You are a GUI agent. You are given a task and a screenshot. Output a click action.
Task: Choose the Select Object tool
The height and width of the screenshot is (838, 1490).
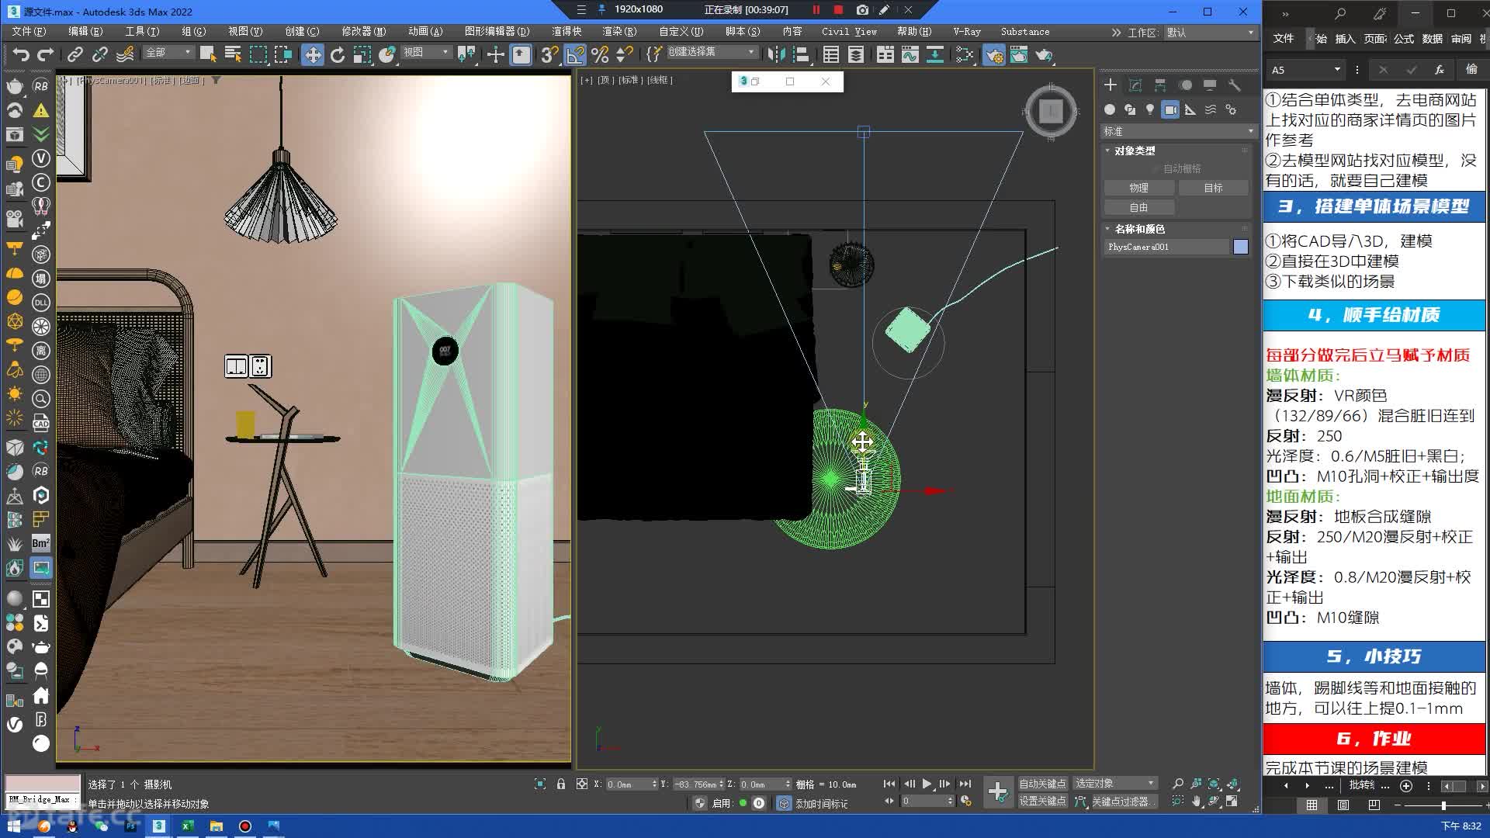click(208, 54)
